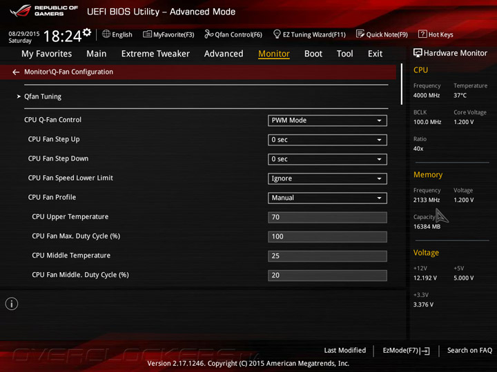Open the Tool tab
Viewport: 497px width, 372px height.
[x=344, y=54]
